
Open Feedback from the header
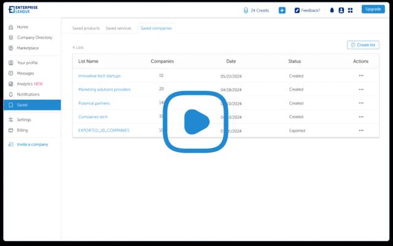pyautogui.click(x=307, y=10)
